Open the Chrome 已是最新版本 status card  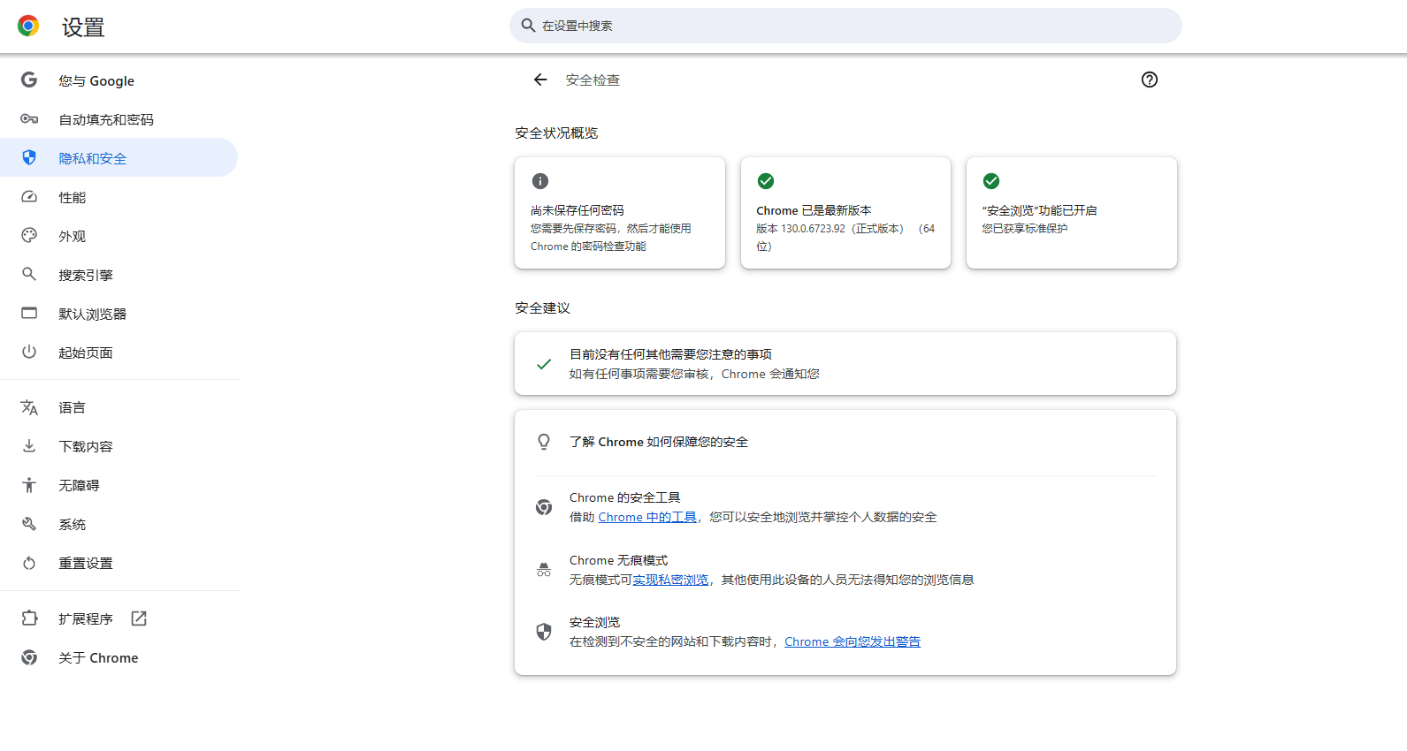click(x=845, y=213)
